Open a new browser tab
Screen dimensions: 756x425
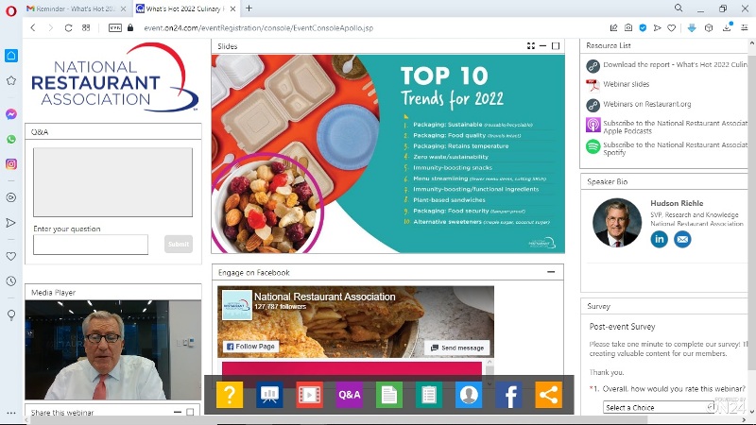(249, 8)
